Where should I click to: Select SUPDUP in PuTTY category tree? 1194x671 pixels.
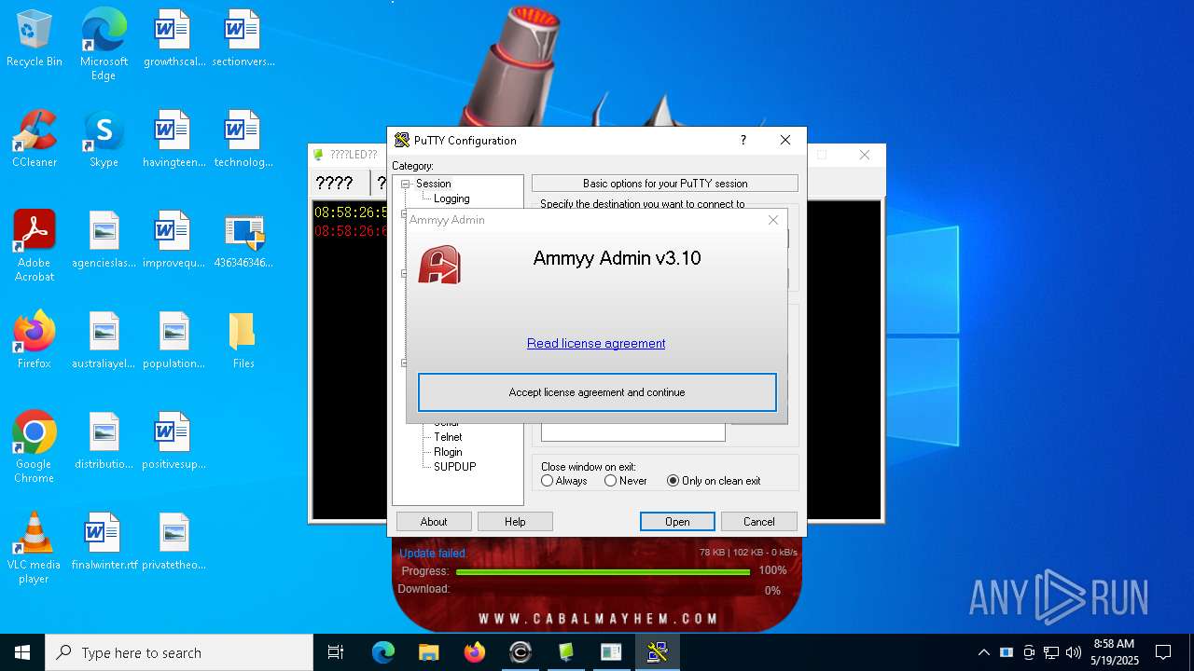(454, 467)
